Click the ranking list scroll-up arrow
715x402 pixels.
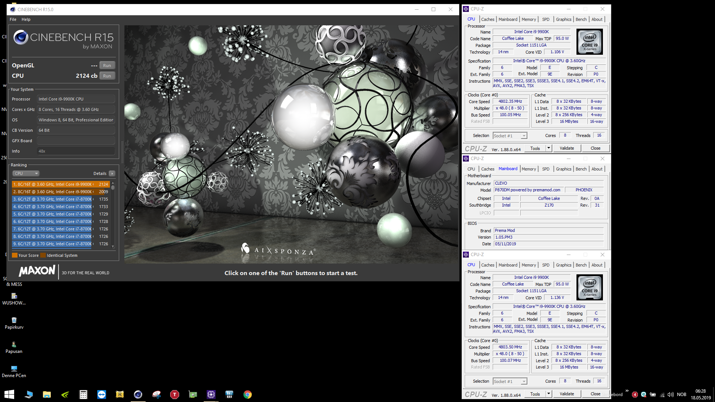click(113, 183)
